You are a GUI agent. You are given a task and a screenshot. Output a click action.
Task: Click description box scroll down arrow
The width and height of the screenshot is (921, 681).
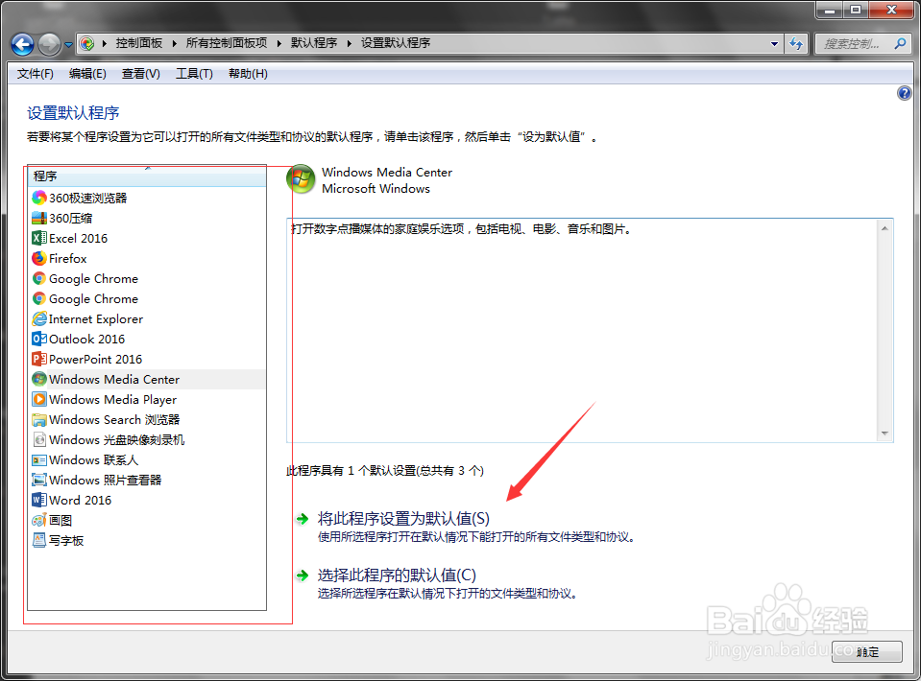(885, 433)
